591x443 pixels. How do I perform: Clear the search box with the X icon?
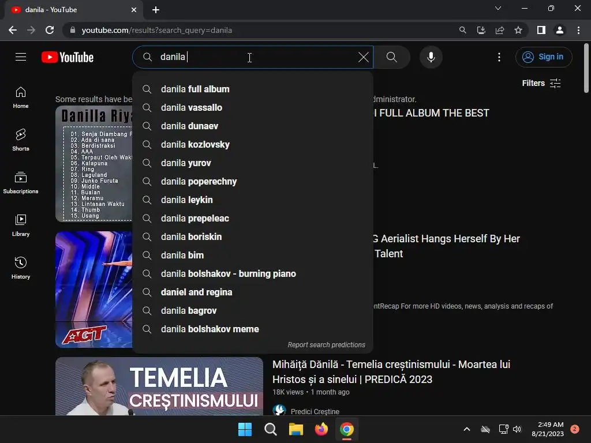[364, 57]
